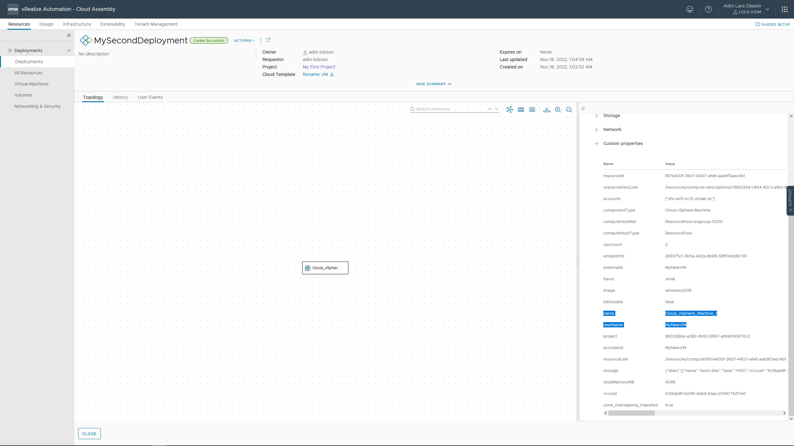Click the owner adm-lolsson

pos(321,52)
